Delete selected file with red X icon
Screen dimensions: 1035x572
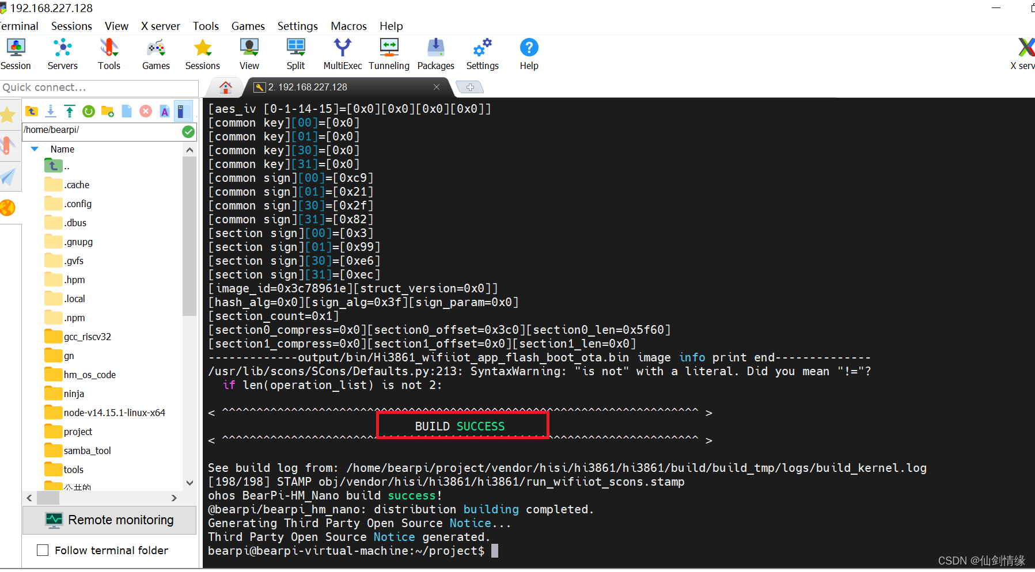[146, 111]
